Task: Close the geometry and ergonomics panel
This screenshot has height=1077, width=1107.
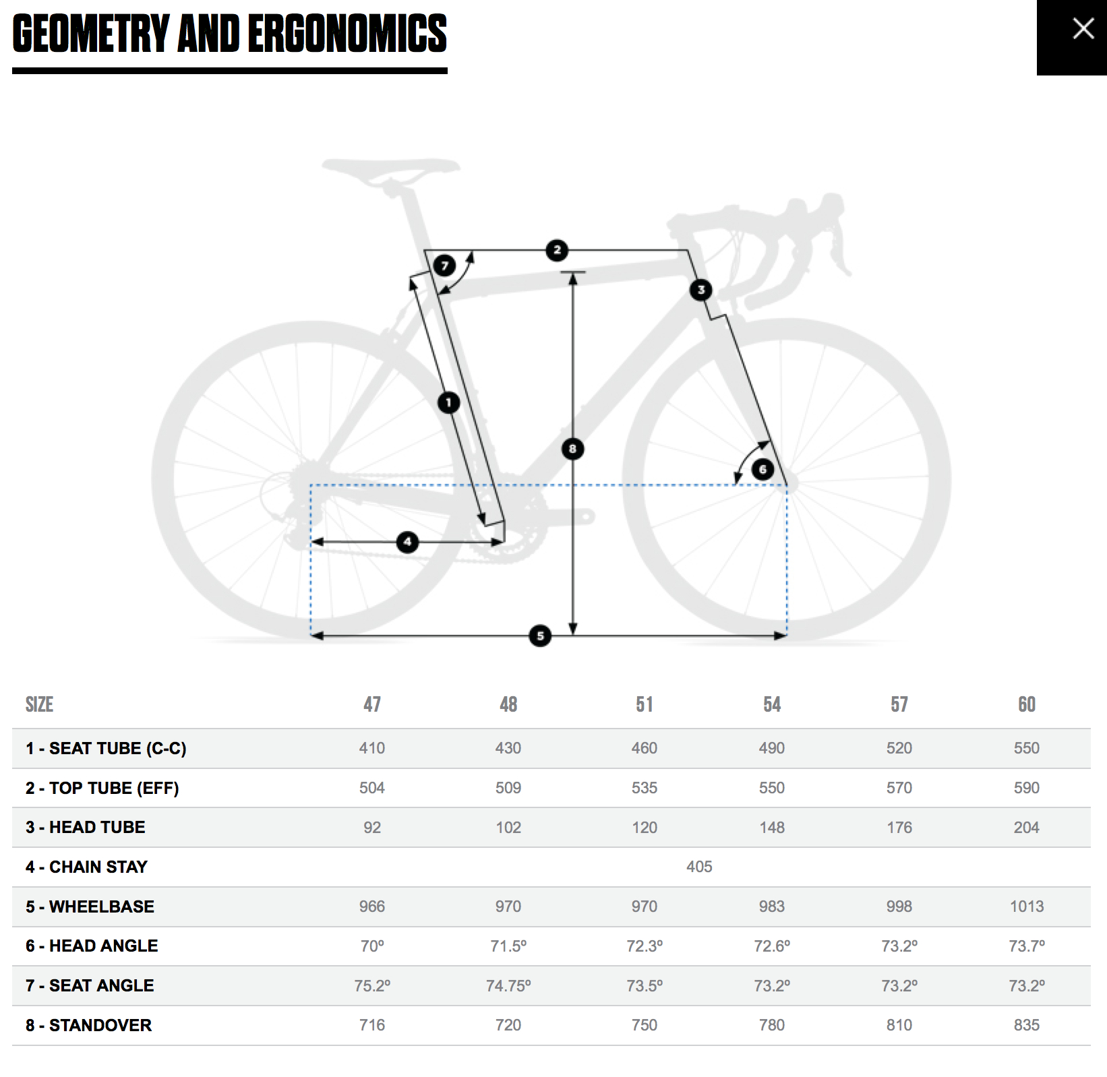Action: 1082,29
